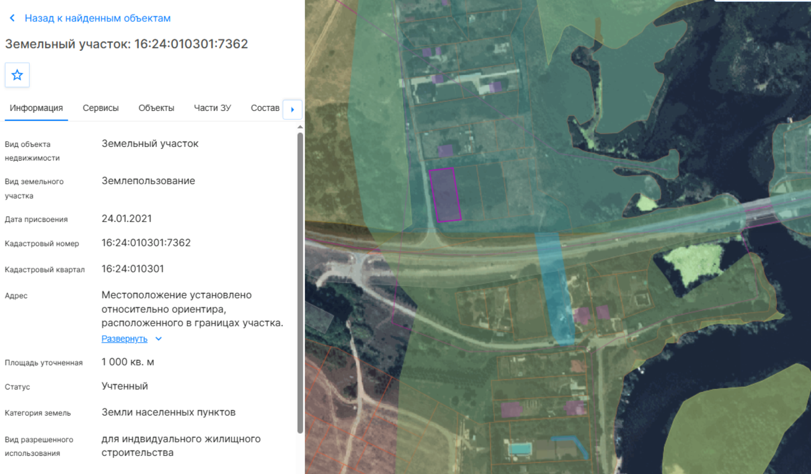Click the chevron next to Развернуть
811x474 pixels.
(158, 339)
